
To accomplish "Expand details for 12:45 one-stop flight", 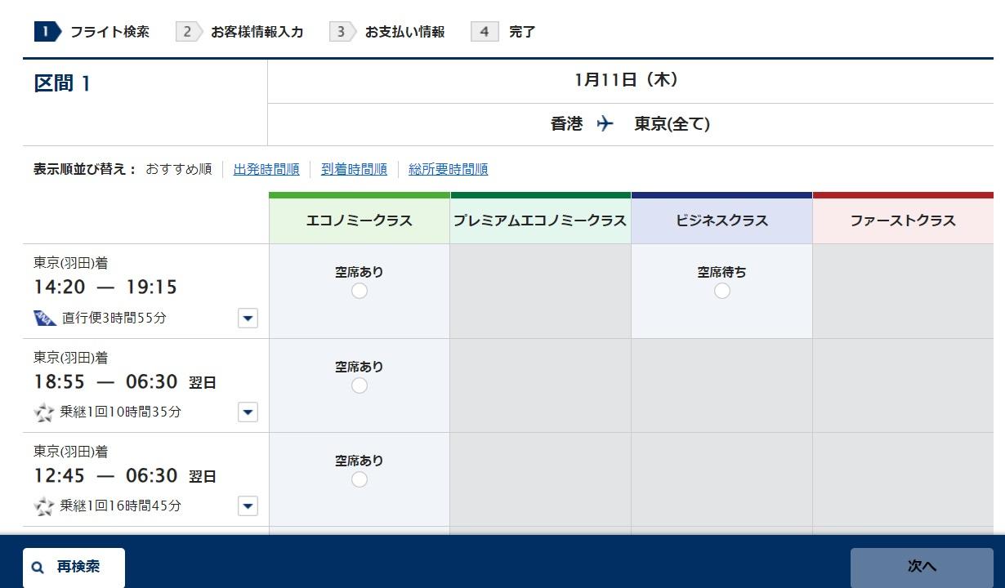I will [248, 506].
